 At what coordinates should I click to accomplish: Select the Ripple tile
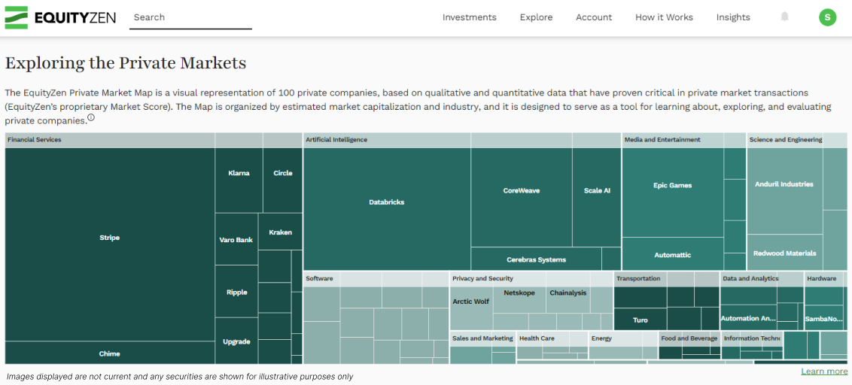236,292
